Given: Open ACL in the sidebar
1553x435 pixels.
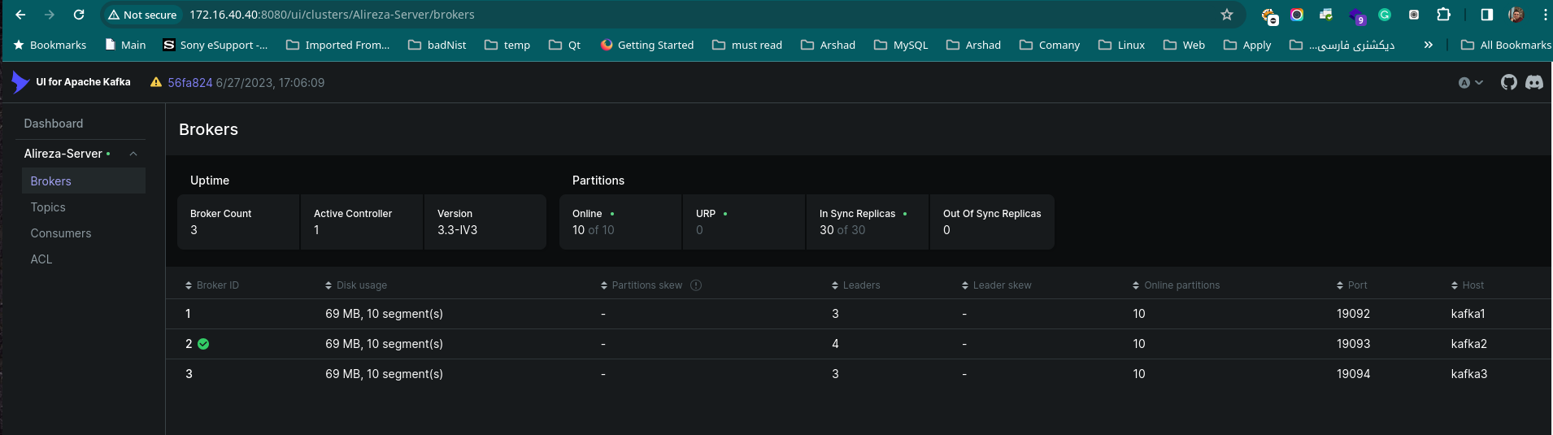Looking at the screenshot, I should click(41, 259).
